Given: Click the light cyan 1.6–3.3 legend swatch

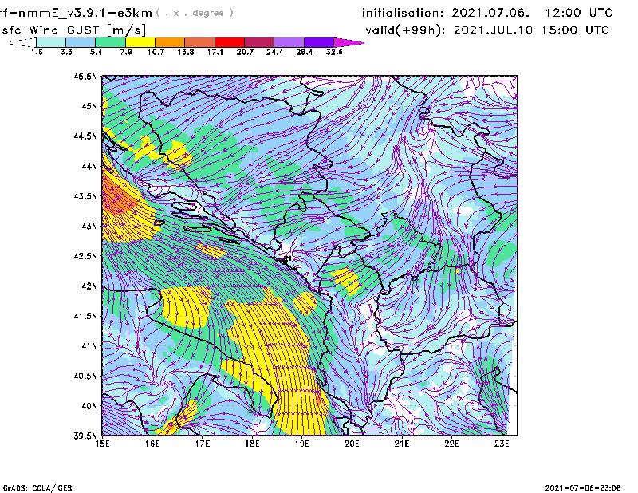Looking at the screenshot, I should (51, 42).
